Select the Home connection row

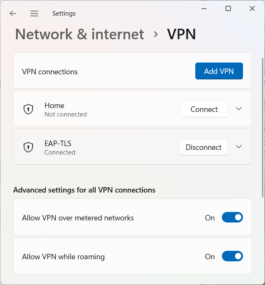point(133,109)
